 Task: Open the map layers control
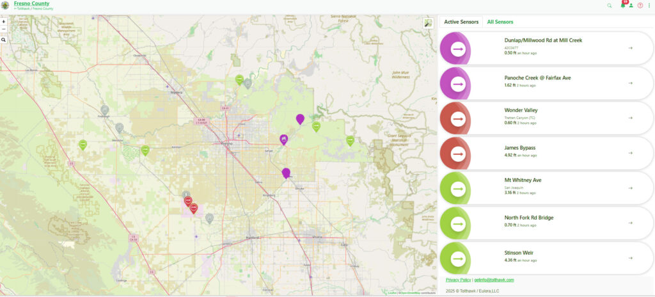pos(428,23)
